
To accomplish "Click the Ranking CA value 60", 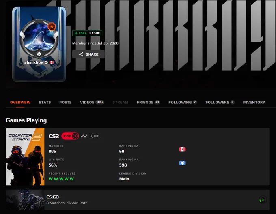I will pos(122,151).
